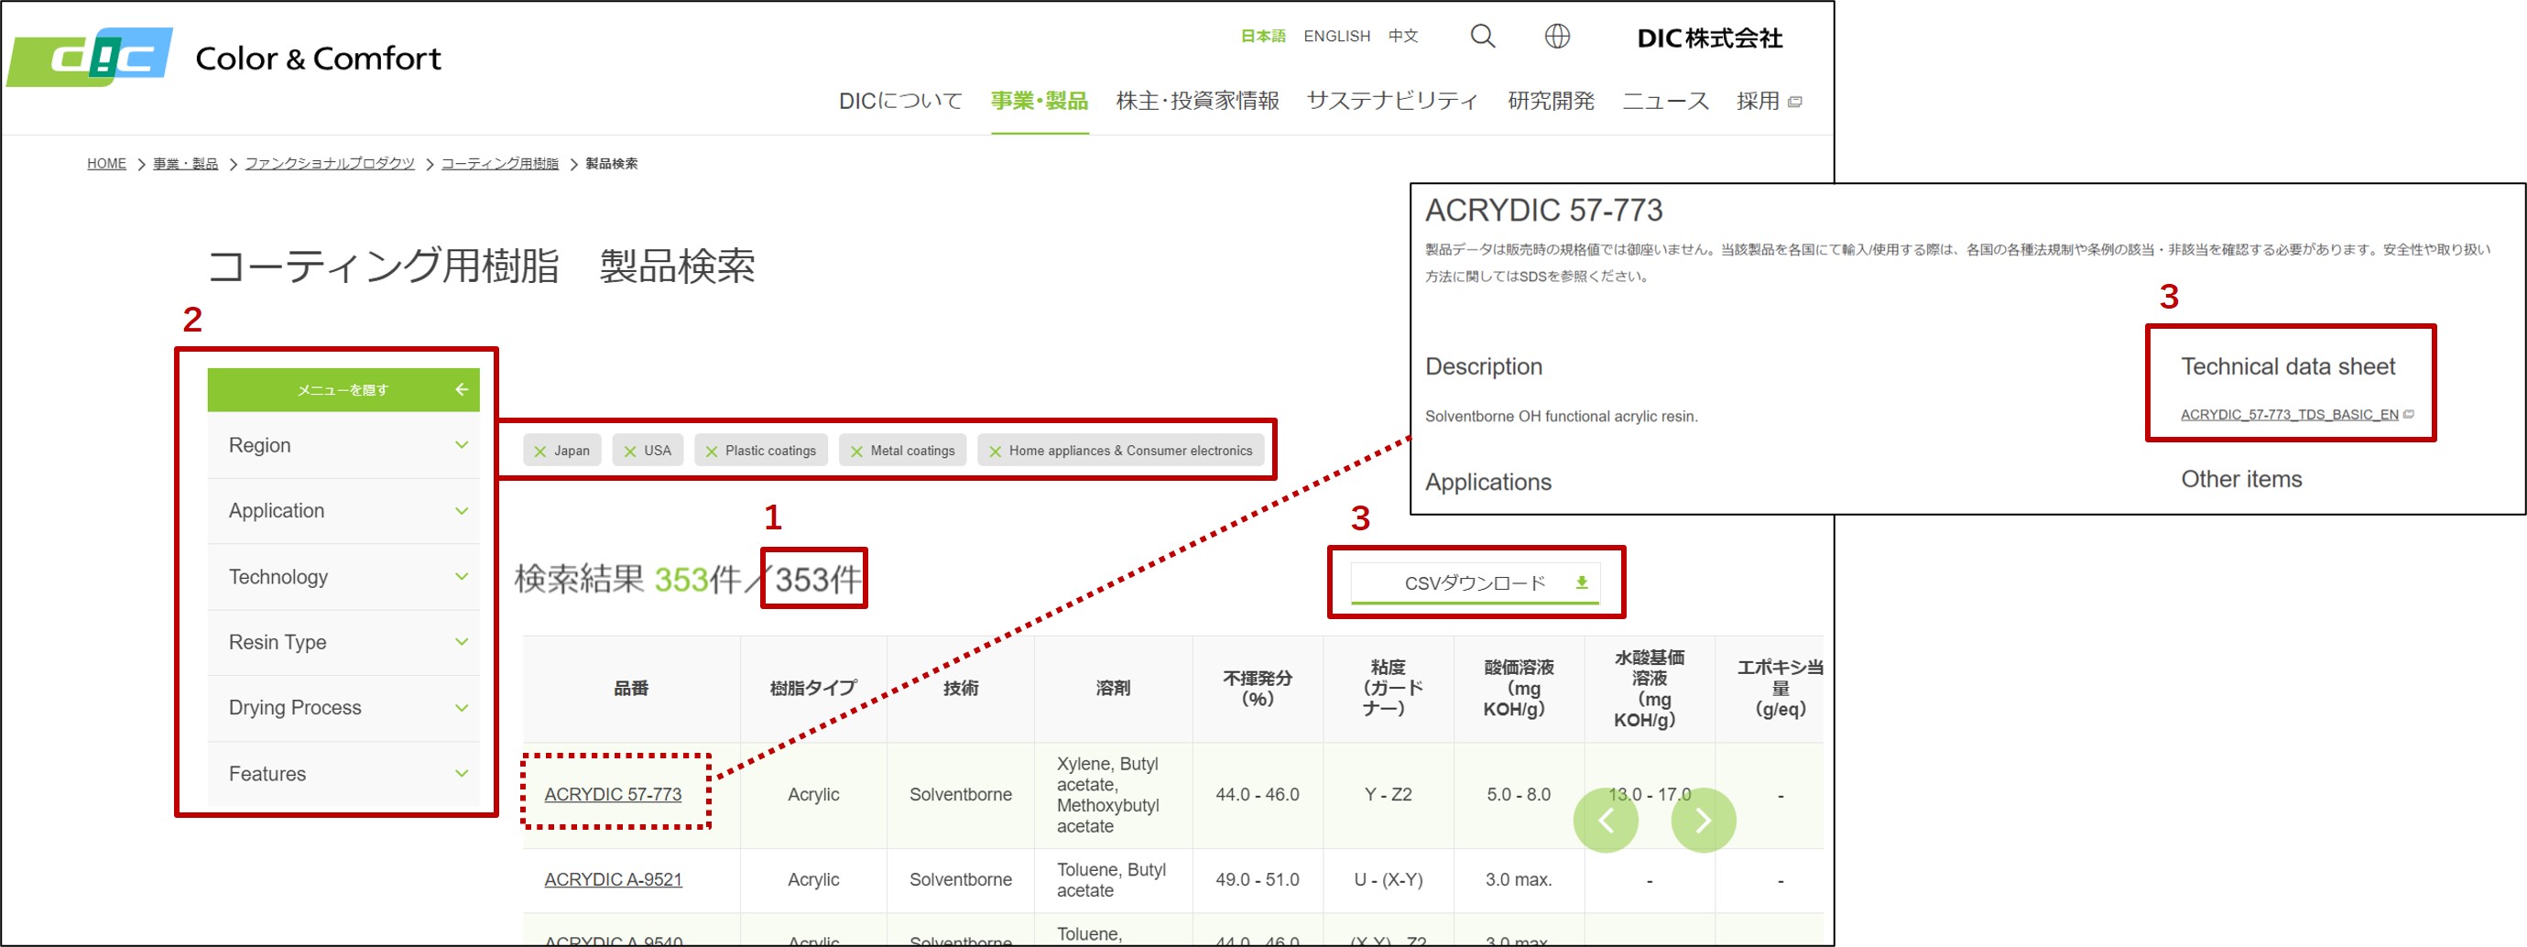2527x947 pixels.
Task: Click the 酸価溶液 column header
Action: (x=1519, y=689)
